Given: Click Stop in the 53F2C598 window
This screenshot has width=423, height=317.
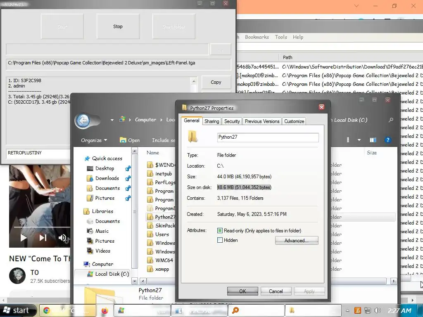Looking at the screenshot, I should [x=118, y=26].
